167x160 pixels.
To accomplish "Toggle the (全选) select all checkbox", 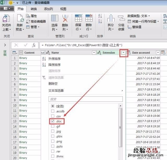I will tap(53, 106).
